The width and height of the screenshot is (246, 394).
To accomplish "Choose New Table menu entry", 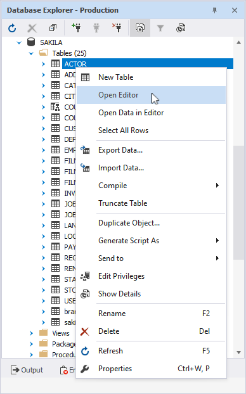I will point(151,77).
